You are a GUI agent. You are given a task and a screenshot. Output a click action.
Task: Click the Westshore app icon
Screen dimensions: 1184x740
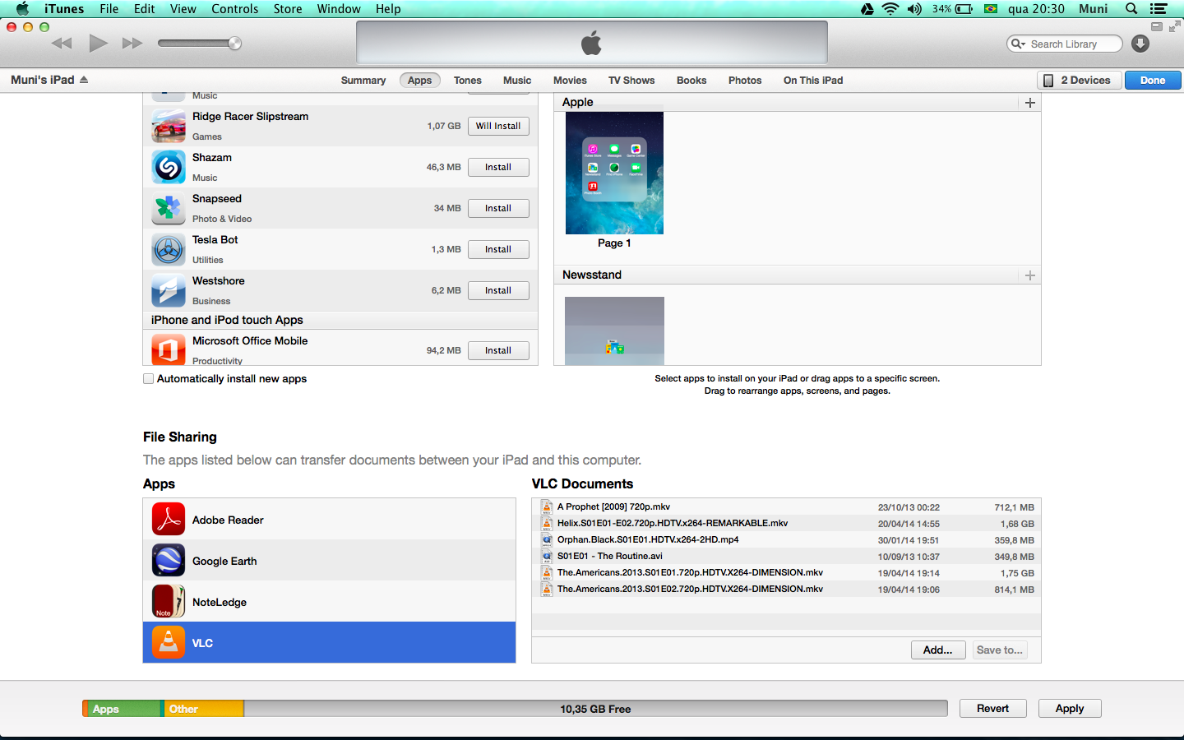tap(169, 290)
